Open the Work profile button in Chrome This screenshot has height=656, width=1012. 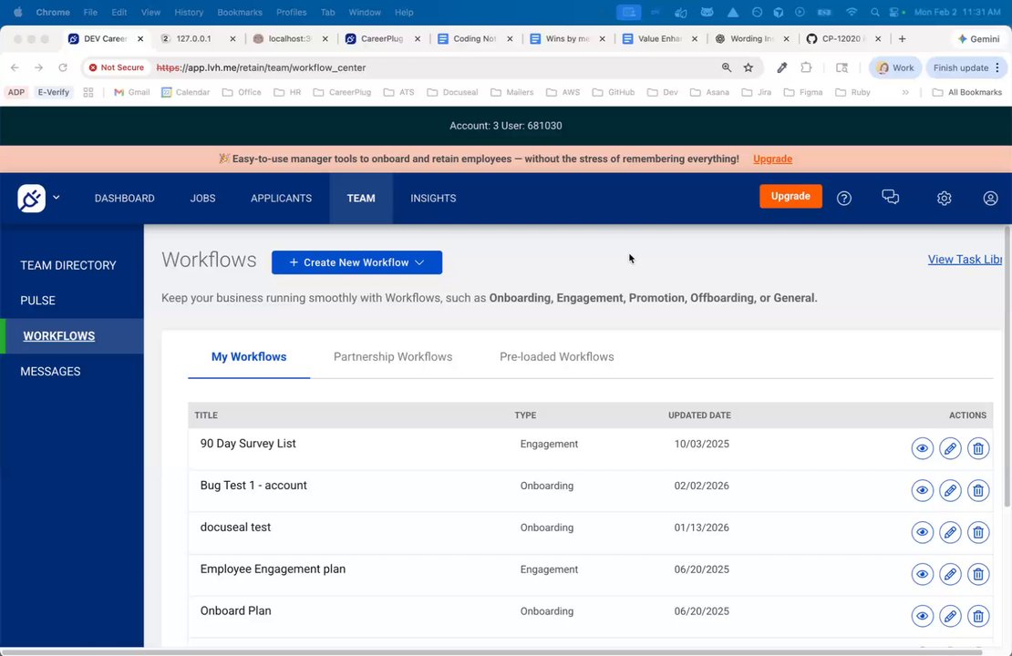coord(894,67)
